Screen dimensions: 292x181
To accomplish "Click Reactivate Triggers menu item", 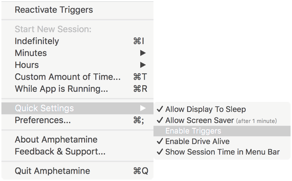I will [x=54, y=10].
